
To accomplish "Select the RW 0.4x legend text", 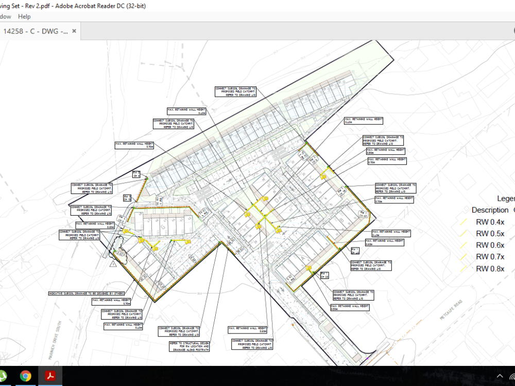I will 490,222.
